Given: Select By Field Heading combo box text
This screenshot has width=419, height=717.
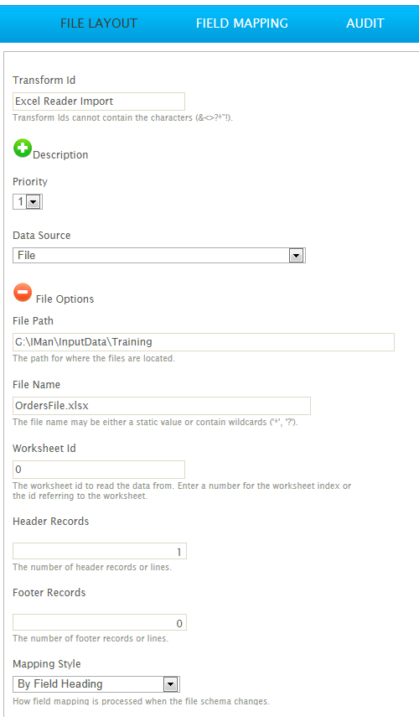Looking at the screenshot, I should pos(59,684).
